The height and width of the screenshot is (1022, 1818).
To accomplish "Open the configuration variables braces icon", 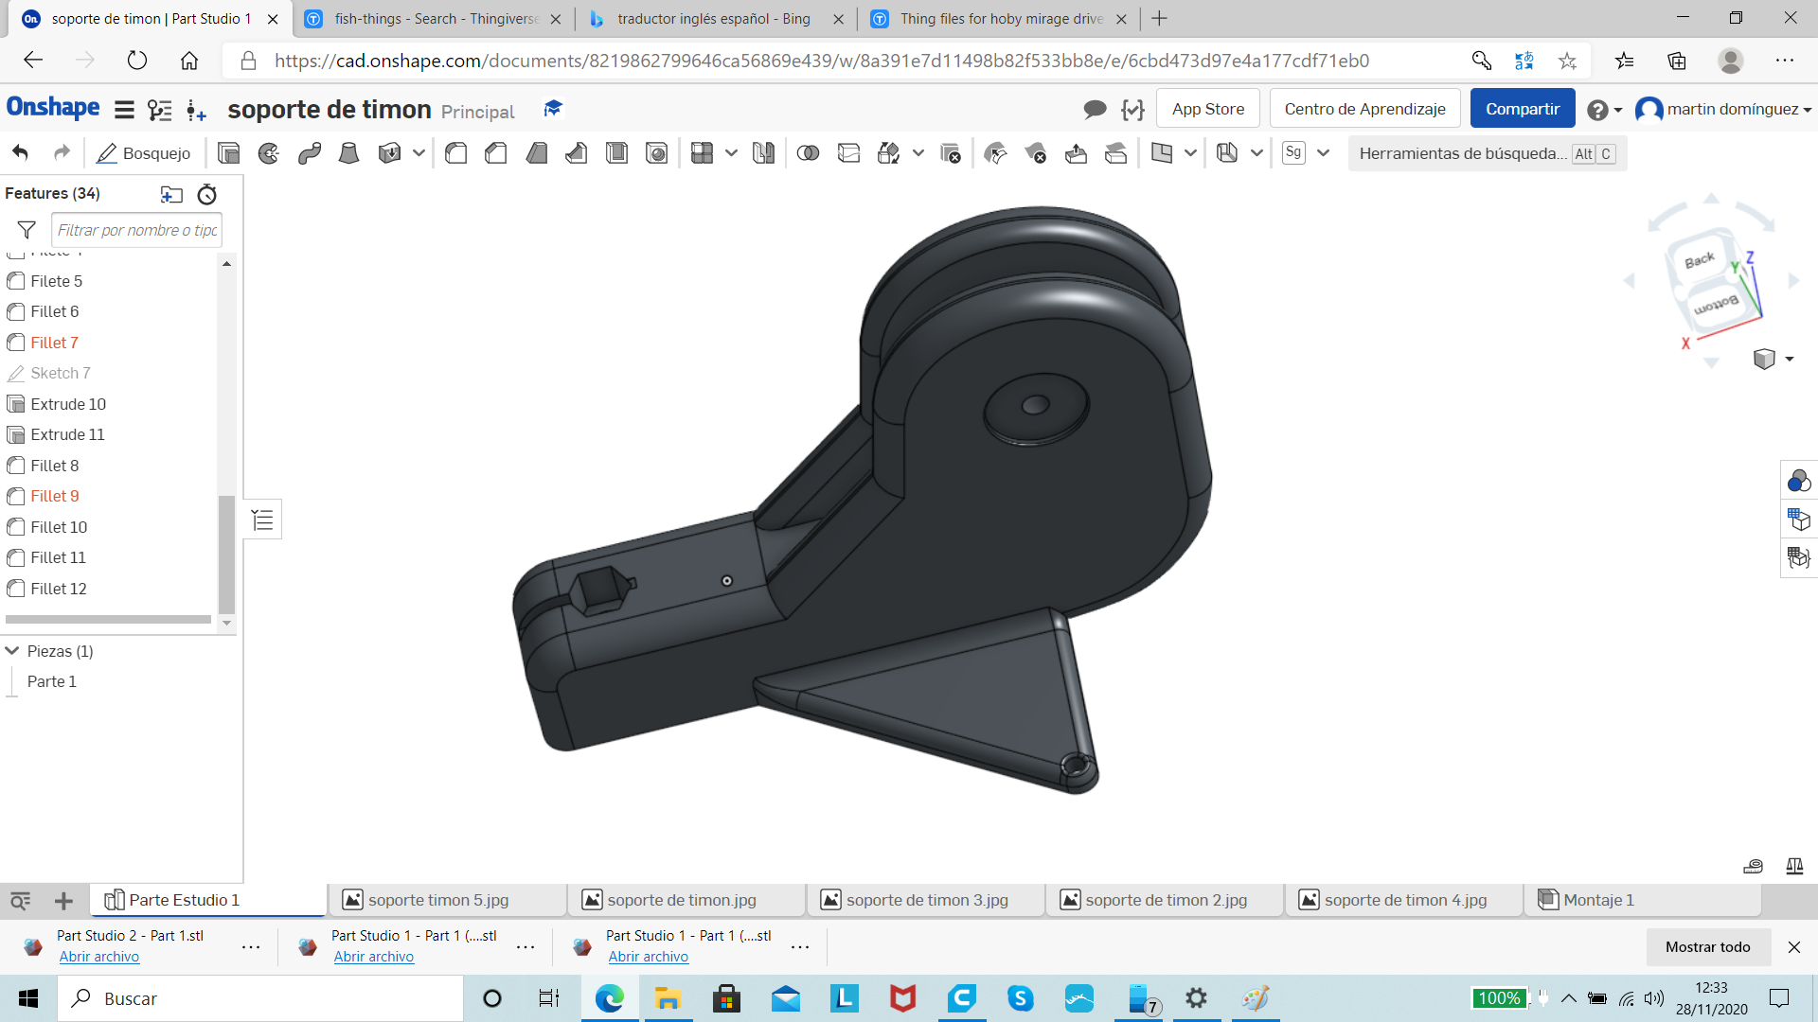I will click(x=1133, y=110).
